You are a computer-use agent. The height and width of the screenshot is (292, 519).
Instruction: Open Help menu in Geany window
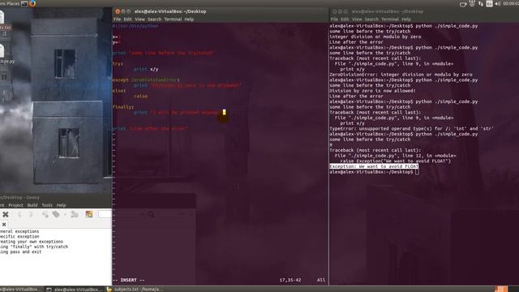coord(61,205)
